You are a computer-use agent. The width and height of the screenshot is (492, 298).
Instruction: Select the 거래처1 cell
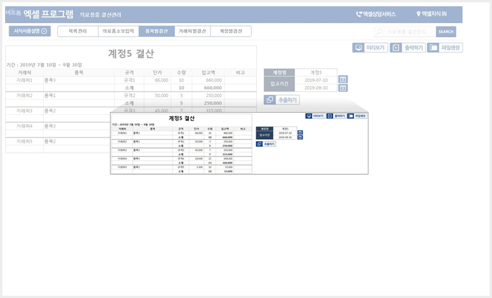click(x=24, y=80)
